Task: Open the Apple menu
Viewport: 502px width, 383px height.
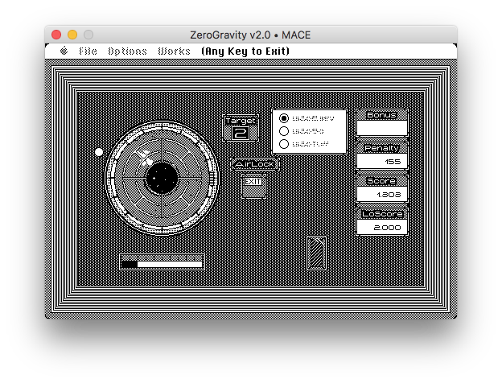Action: coord(64,51)
